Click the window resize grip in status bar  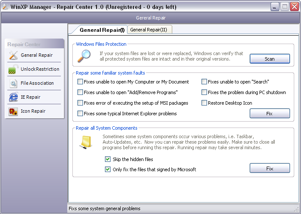pos(298,210)
